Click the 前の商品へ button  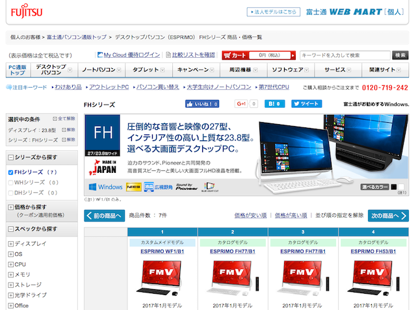tap(105, 216)
